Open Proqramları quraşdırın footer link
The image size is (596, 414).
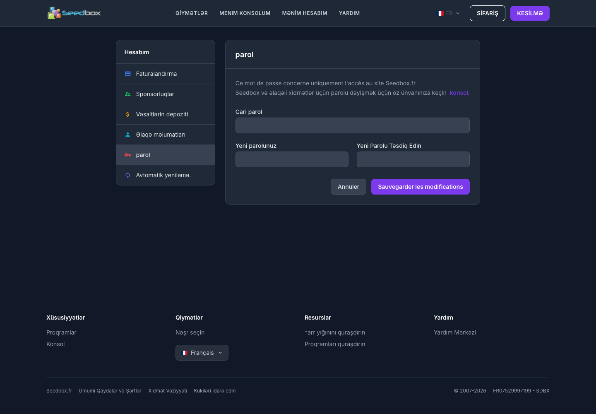click(335, 344)
